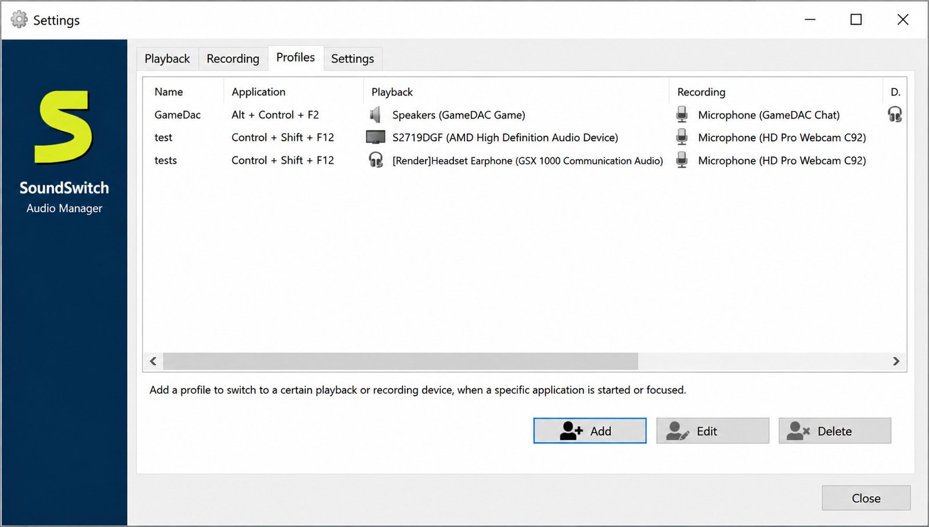Click the Add profile button label
Screen dimensions: 929x527
point(600,431)
